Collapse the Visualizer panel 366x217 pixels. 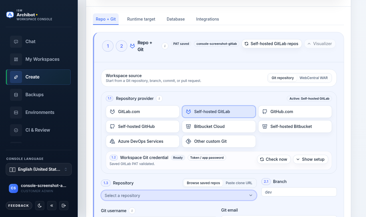320,44
